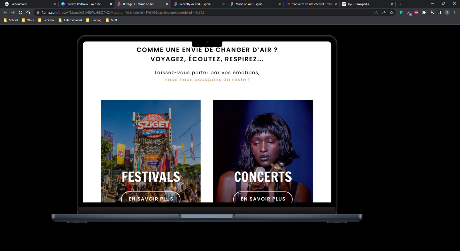Screen dimensions: 460x251
Task: Expand the tab search chevron
Action: point(421,3)
